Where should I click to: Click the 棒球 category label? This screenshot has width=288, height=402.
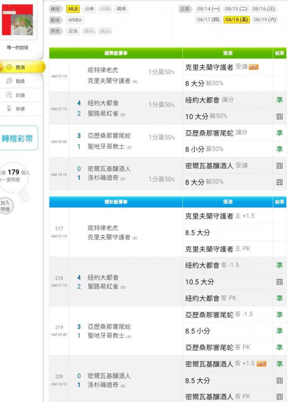point(56,9)
